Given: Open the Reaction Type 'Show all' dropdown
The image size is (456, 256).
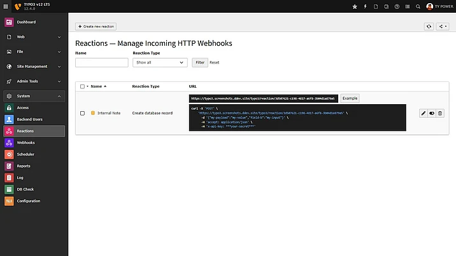Looking at the screenshot, I should pos(160,62).
